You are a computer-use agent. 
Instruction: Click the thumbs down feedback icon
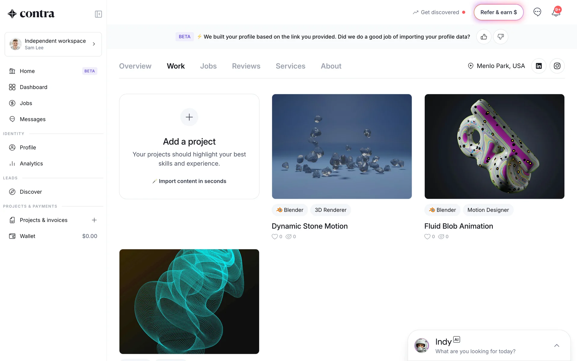click(x=500, y=37)
